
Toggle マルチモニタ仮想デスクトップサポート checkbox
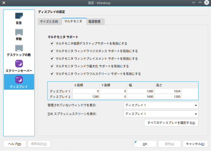tap(52, 43)
